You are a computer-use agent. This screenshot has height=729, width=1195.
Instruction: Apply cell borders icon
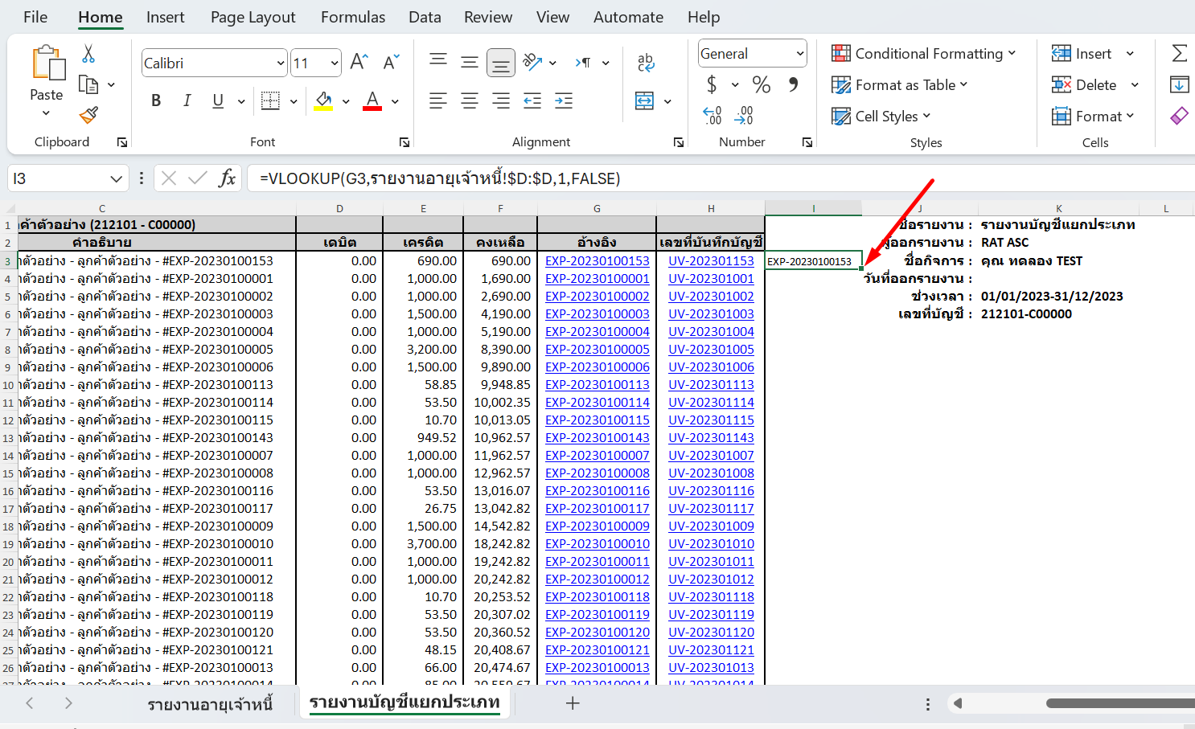pos(271,100)
